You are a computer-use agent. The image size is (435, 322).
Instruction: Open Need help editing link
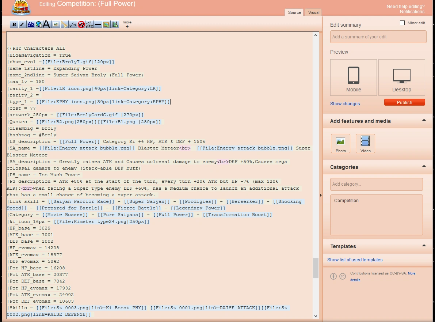point(405,6)
